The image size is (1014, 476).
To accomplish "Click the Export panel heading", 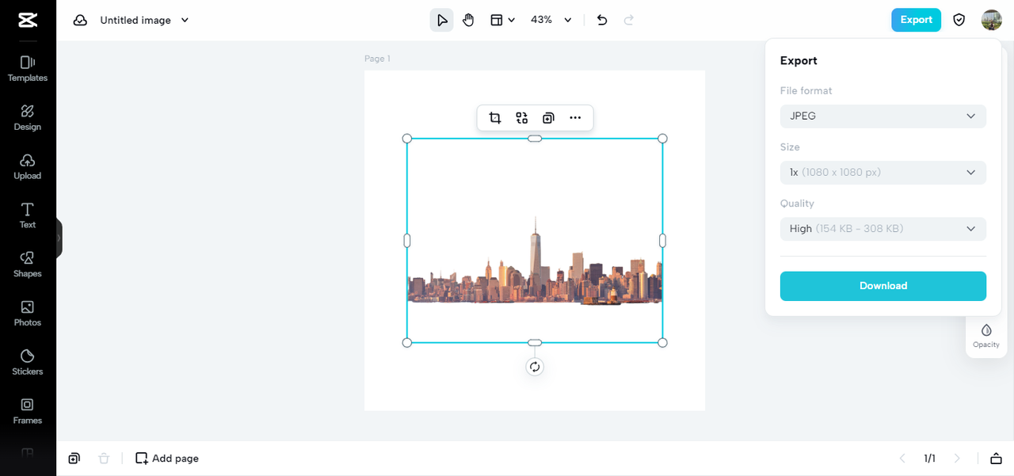I will click(799, 61).
